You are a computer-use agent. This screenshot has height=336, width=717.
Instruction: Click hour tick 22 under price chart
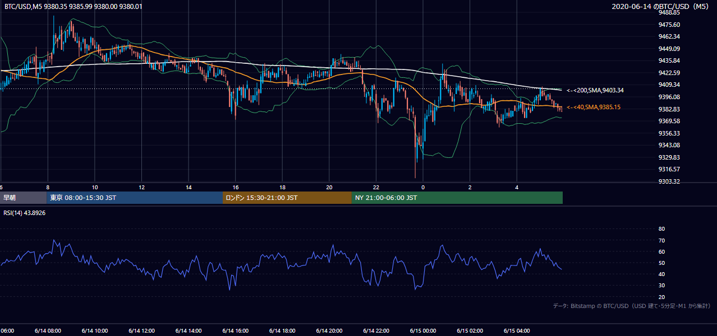[376, 188]
